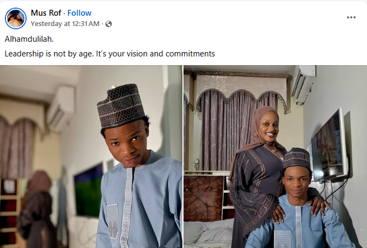Click the embroidered cap in left photo
This screenshot has width=367, height=248.
[121, 105]
